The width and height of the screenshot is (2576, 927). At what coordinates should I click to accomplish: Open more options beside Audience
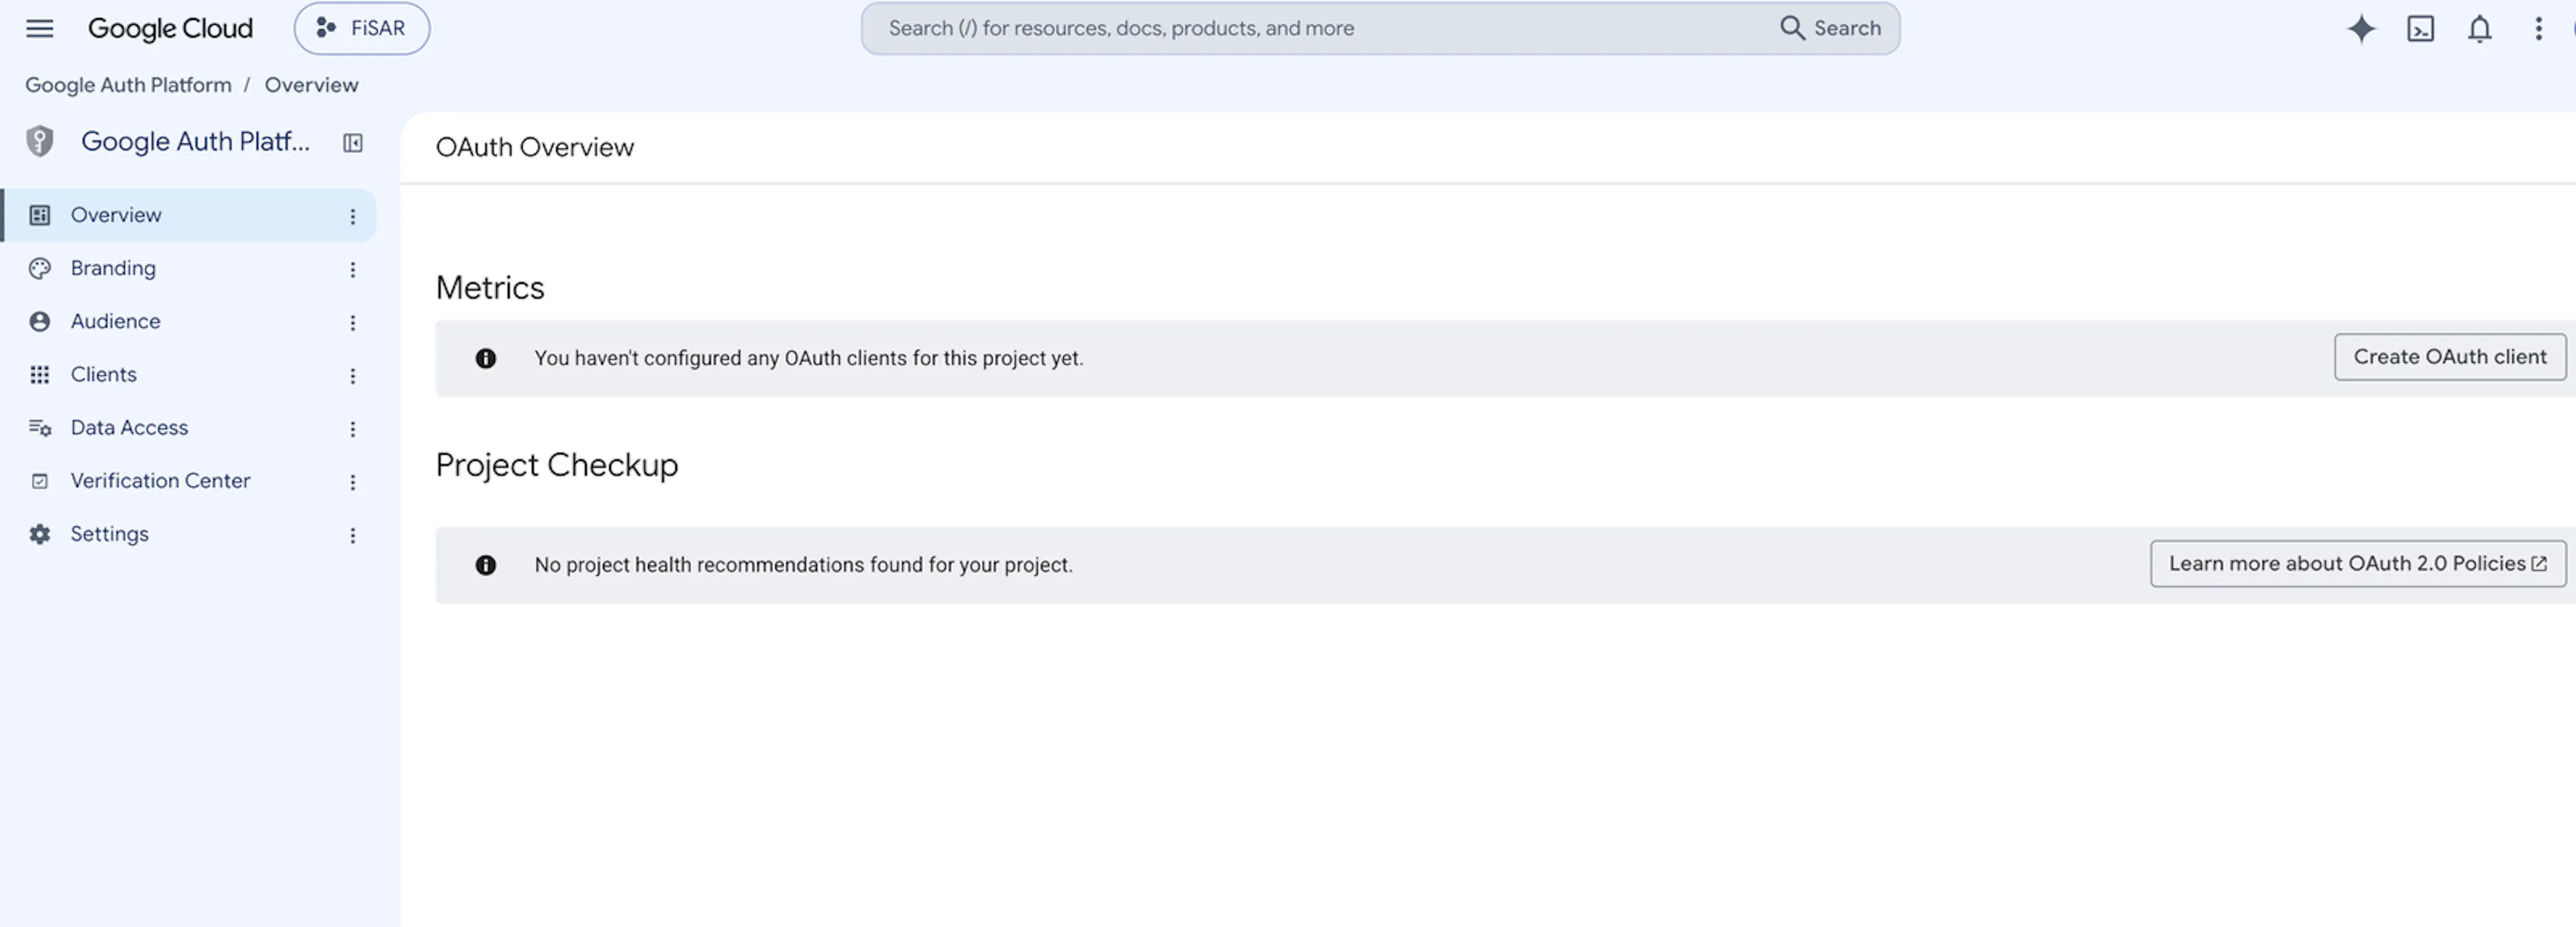pyautogui.click(x=353, y=322)
